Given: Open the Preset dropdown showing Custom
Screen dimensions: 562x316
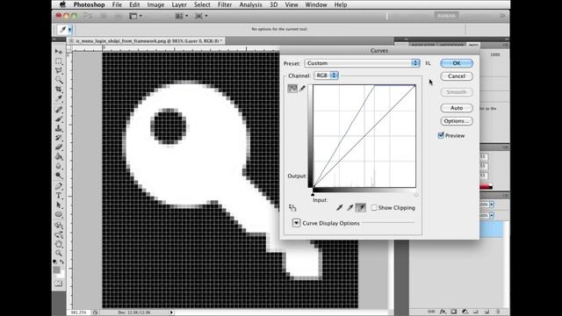Looking at the screenshot, I should pyautogui.click(x=362, y=63).
